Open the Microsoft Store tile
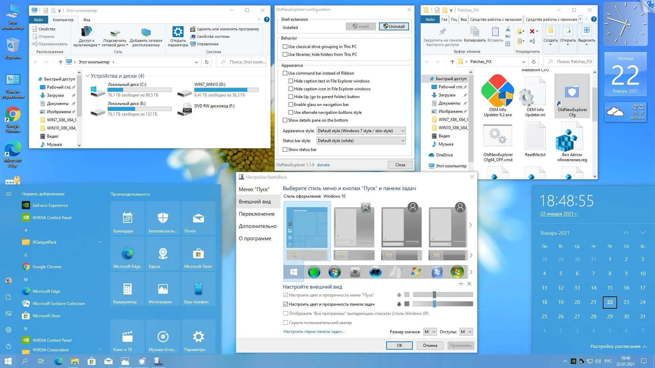 (x=198, y=254)
